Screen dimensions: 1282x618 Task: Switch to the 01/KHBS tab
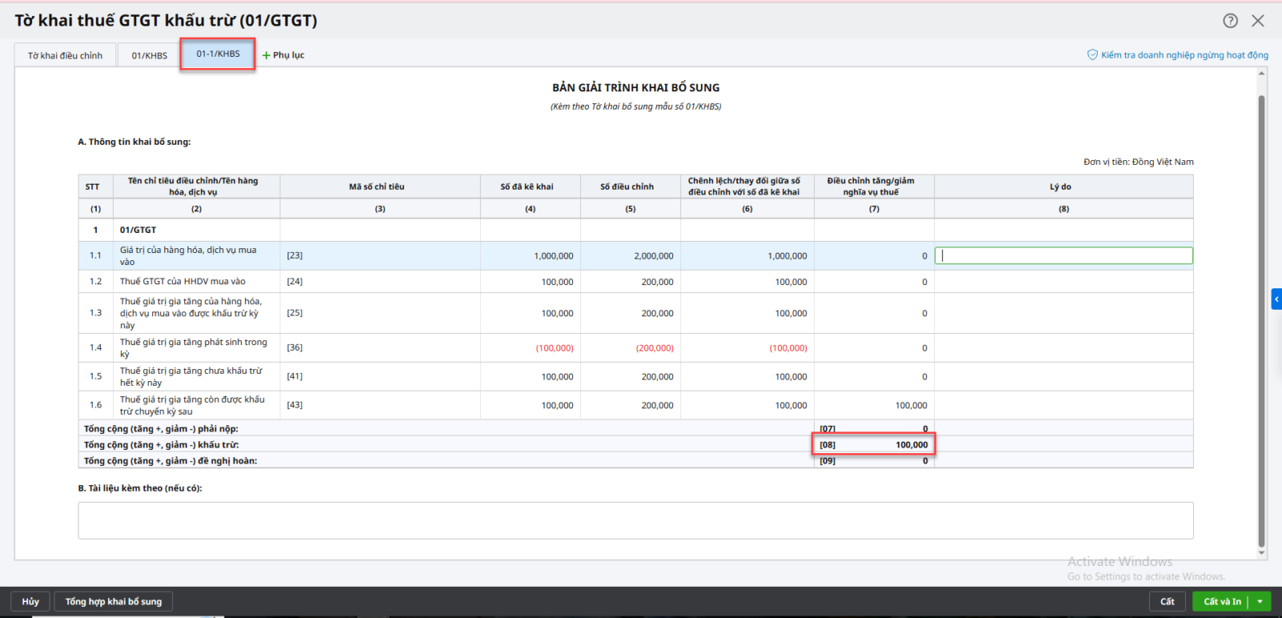(x=150, y=55)
